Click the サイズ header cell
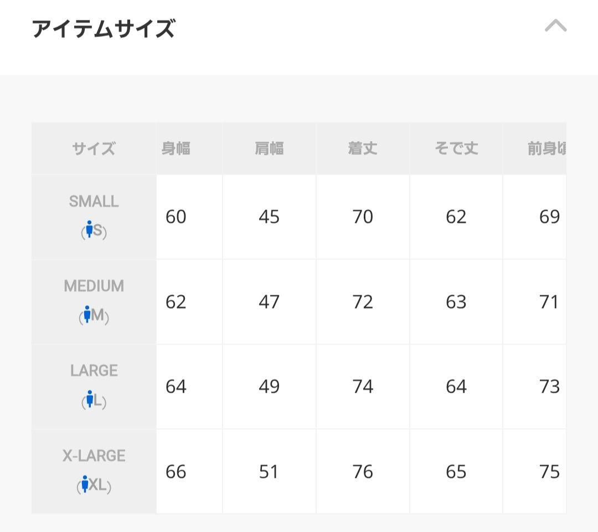This screenshot has width=598, height=532. 94,149
